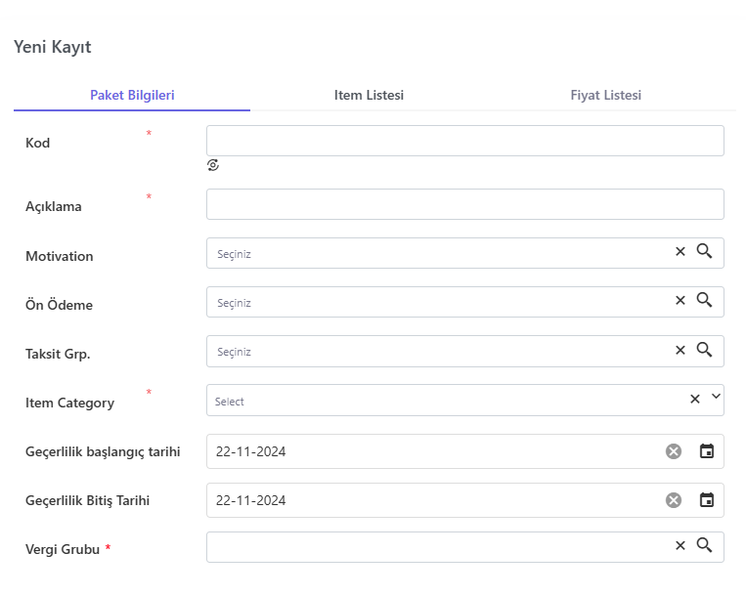The width and height of the screenshot is (746, 595).
Task: Open the Vergi Grubu search lookup
Action: (x=704, y=545)
